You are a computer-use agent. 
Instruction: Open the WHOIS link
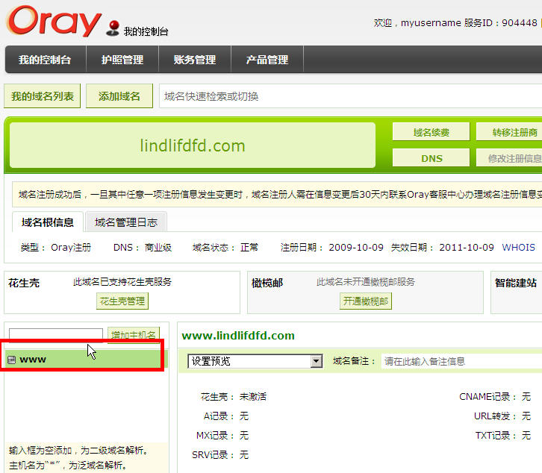tap(518, 248)
